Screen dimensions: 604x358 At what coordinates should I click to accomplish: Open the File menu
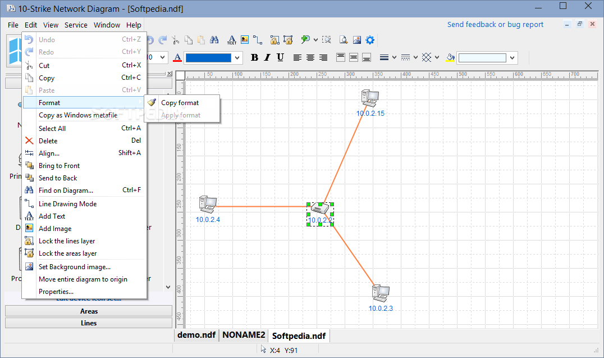click(13, 25)
